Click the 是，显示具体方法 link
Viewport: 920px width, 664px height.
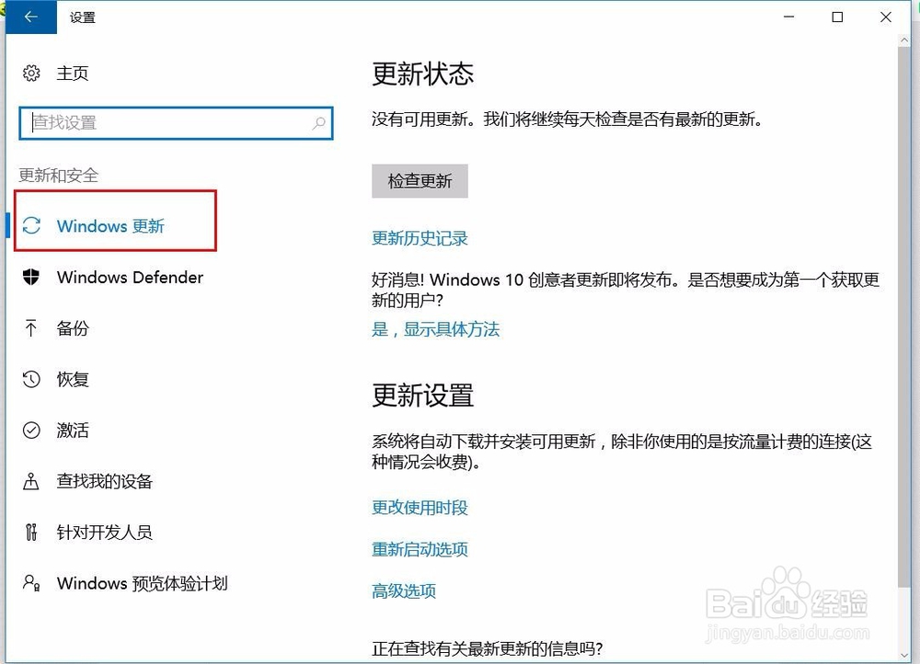(435, 329)
